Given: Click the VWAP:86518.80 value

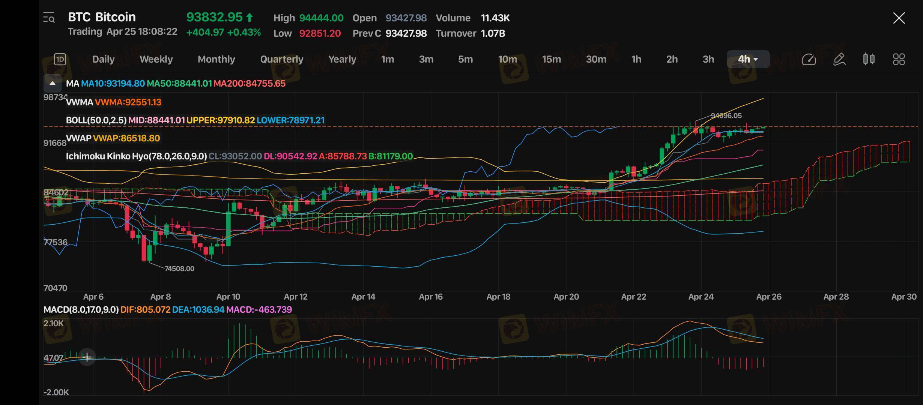Looking at the screenshot, I should tap(126, 138).
